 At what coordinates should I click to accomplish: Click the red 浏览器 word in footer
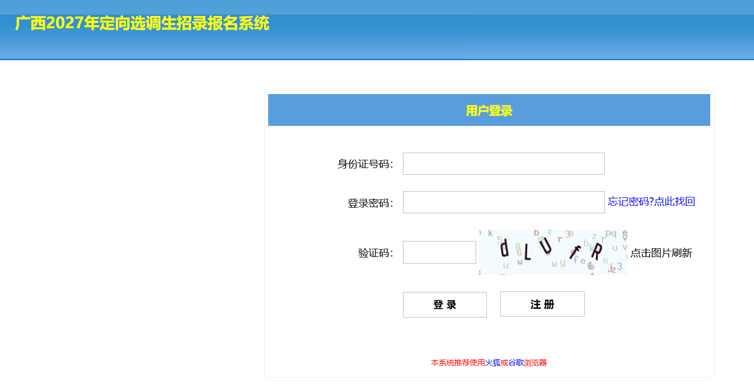(535, 363)
